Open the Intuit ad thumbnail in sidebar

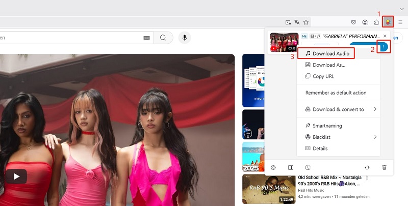click(253, 80)
